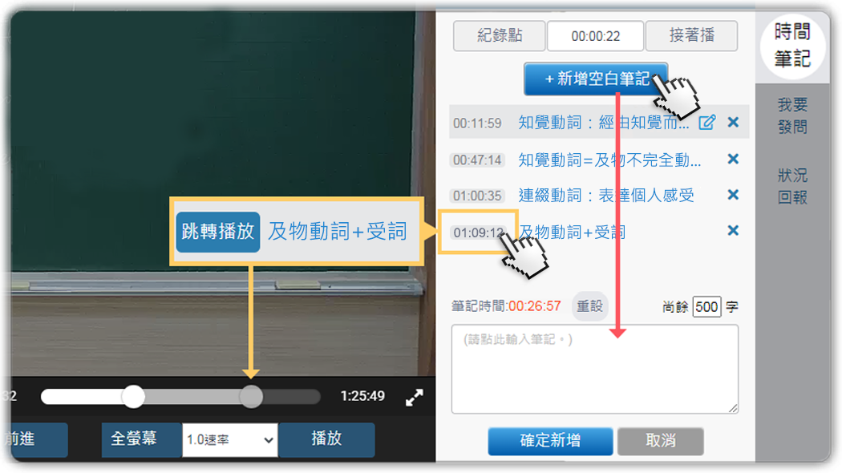Toggle fullscreen with the expand arrows icon
This screenshot has height=473, width=842.
pyautogui.click(x=414, y=398)
